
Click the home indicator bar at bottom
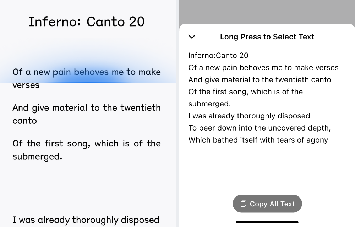coord(267,222)
